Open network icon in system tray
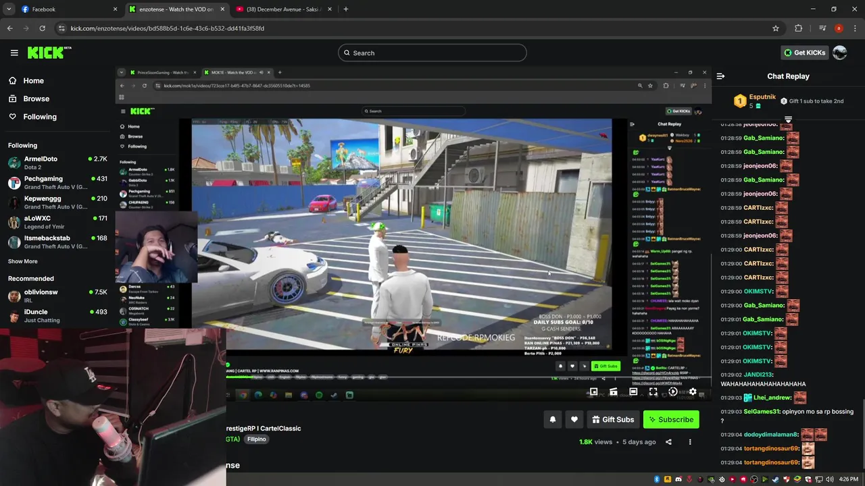Viewport: 865px width, 486px height. 819,479
